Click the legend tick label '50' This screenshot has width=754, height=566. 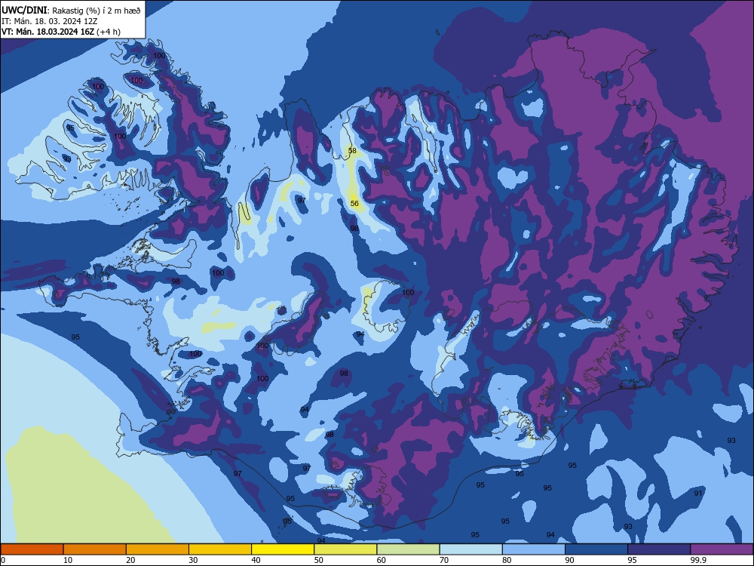(x=319, y=560)
